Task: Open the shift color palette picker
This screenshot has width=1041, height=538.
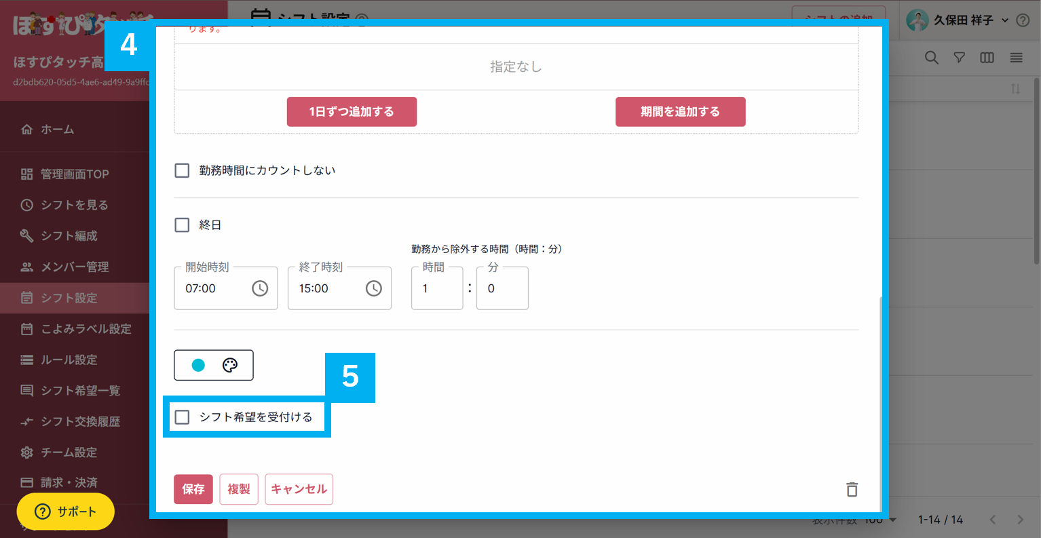Action: pos(231,365)
